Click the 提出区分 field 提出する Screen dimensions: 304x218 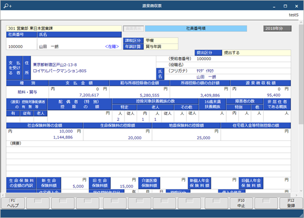[256, 53]
